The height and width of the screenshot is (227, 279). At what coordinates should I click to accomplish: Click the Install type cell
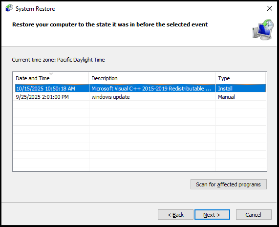[225, 89]
